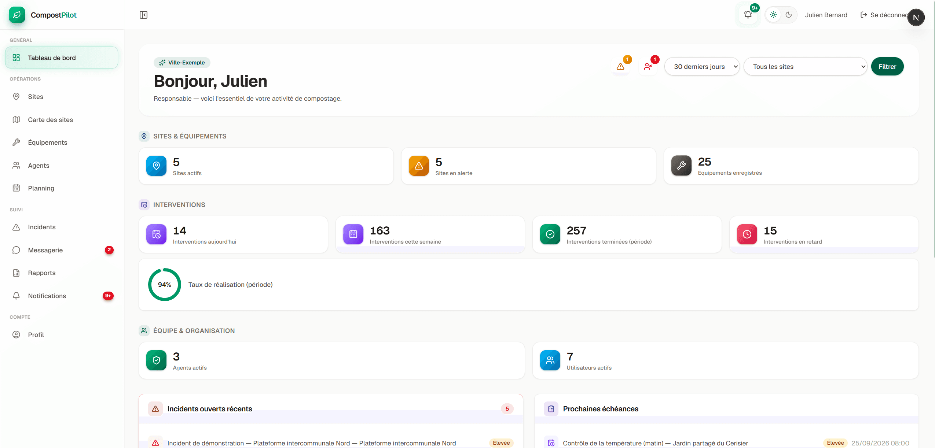Click the 25/09/2026 08:00 due date
Viewport: 935px width, 448px height.
(880, 443)
